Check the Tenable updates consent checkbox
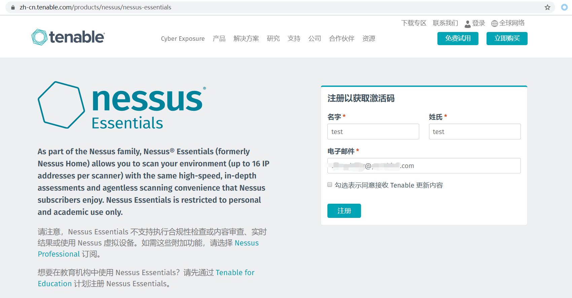The width and height of the screenshot is (572, 298). point(330,185)
